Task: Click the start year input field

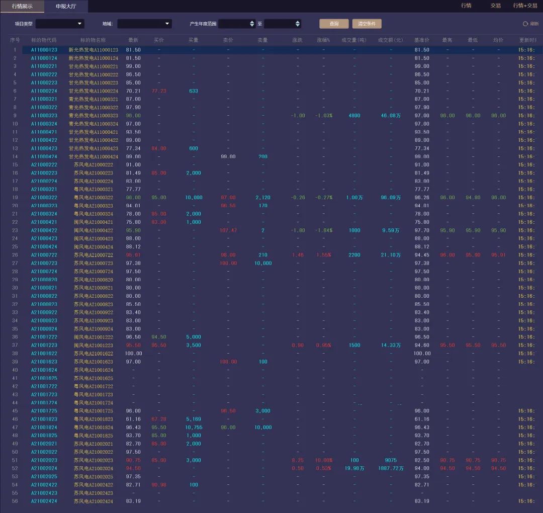Action: pyautogui.click(x=234, y=24)
